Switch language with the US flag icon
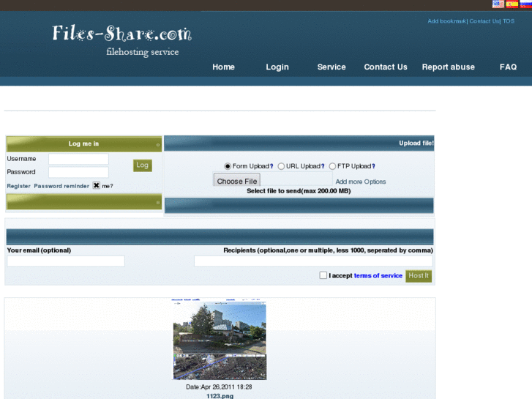 (x=498, y=4)
